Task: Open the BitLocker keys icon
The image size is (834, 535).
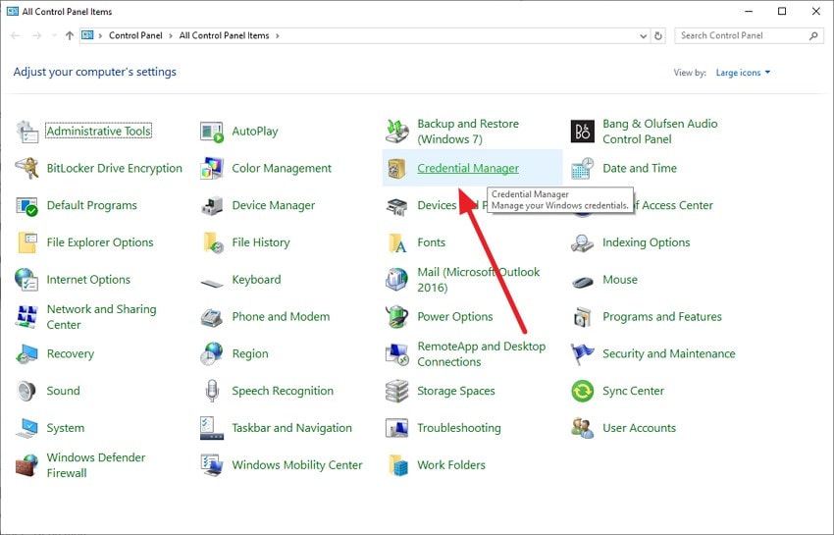Action: point(26,169)
